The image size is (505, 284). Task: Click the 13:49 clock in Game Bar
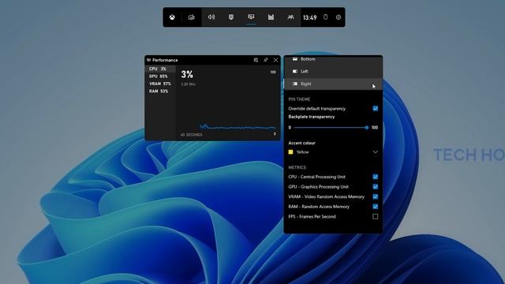tap(309, 17)
